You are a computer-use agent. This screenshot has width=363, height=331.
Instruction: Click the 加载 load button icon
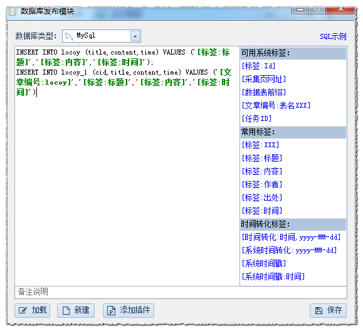(23, 310)
